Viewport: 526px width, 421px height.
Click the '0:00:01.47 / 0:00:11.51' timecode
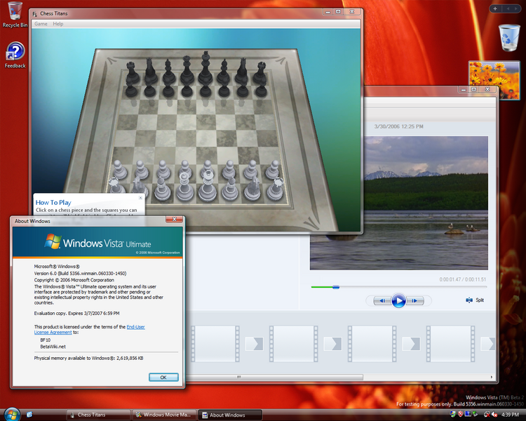pyautogui.click(x=463, y=279)
